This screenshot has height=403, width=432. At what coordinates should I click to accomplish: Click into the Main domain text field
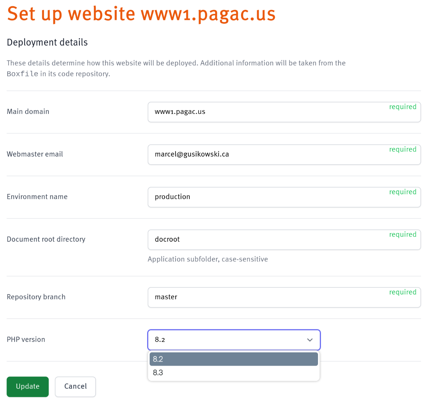pyautogui.click(x=266, y=112)
